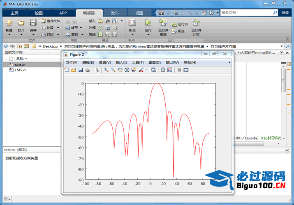The height and width of the screenshot is (205, 294).
Task: Open Figure 2 View (查看) menu
Action: pyautogui.click(x=105, y=62)
